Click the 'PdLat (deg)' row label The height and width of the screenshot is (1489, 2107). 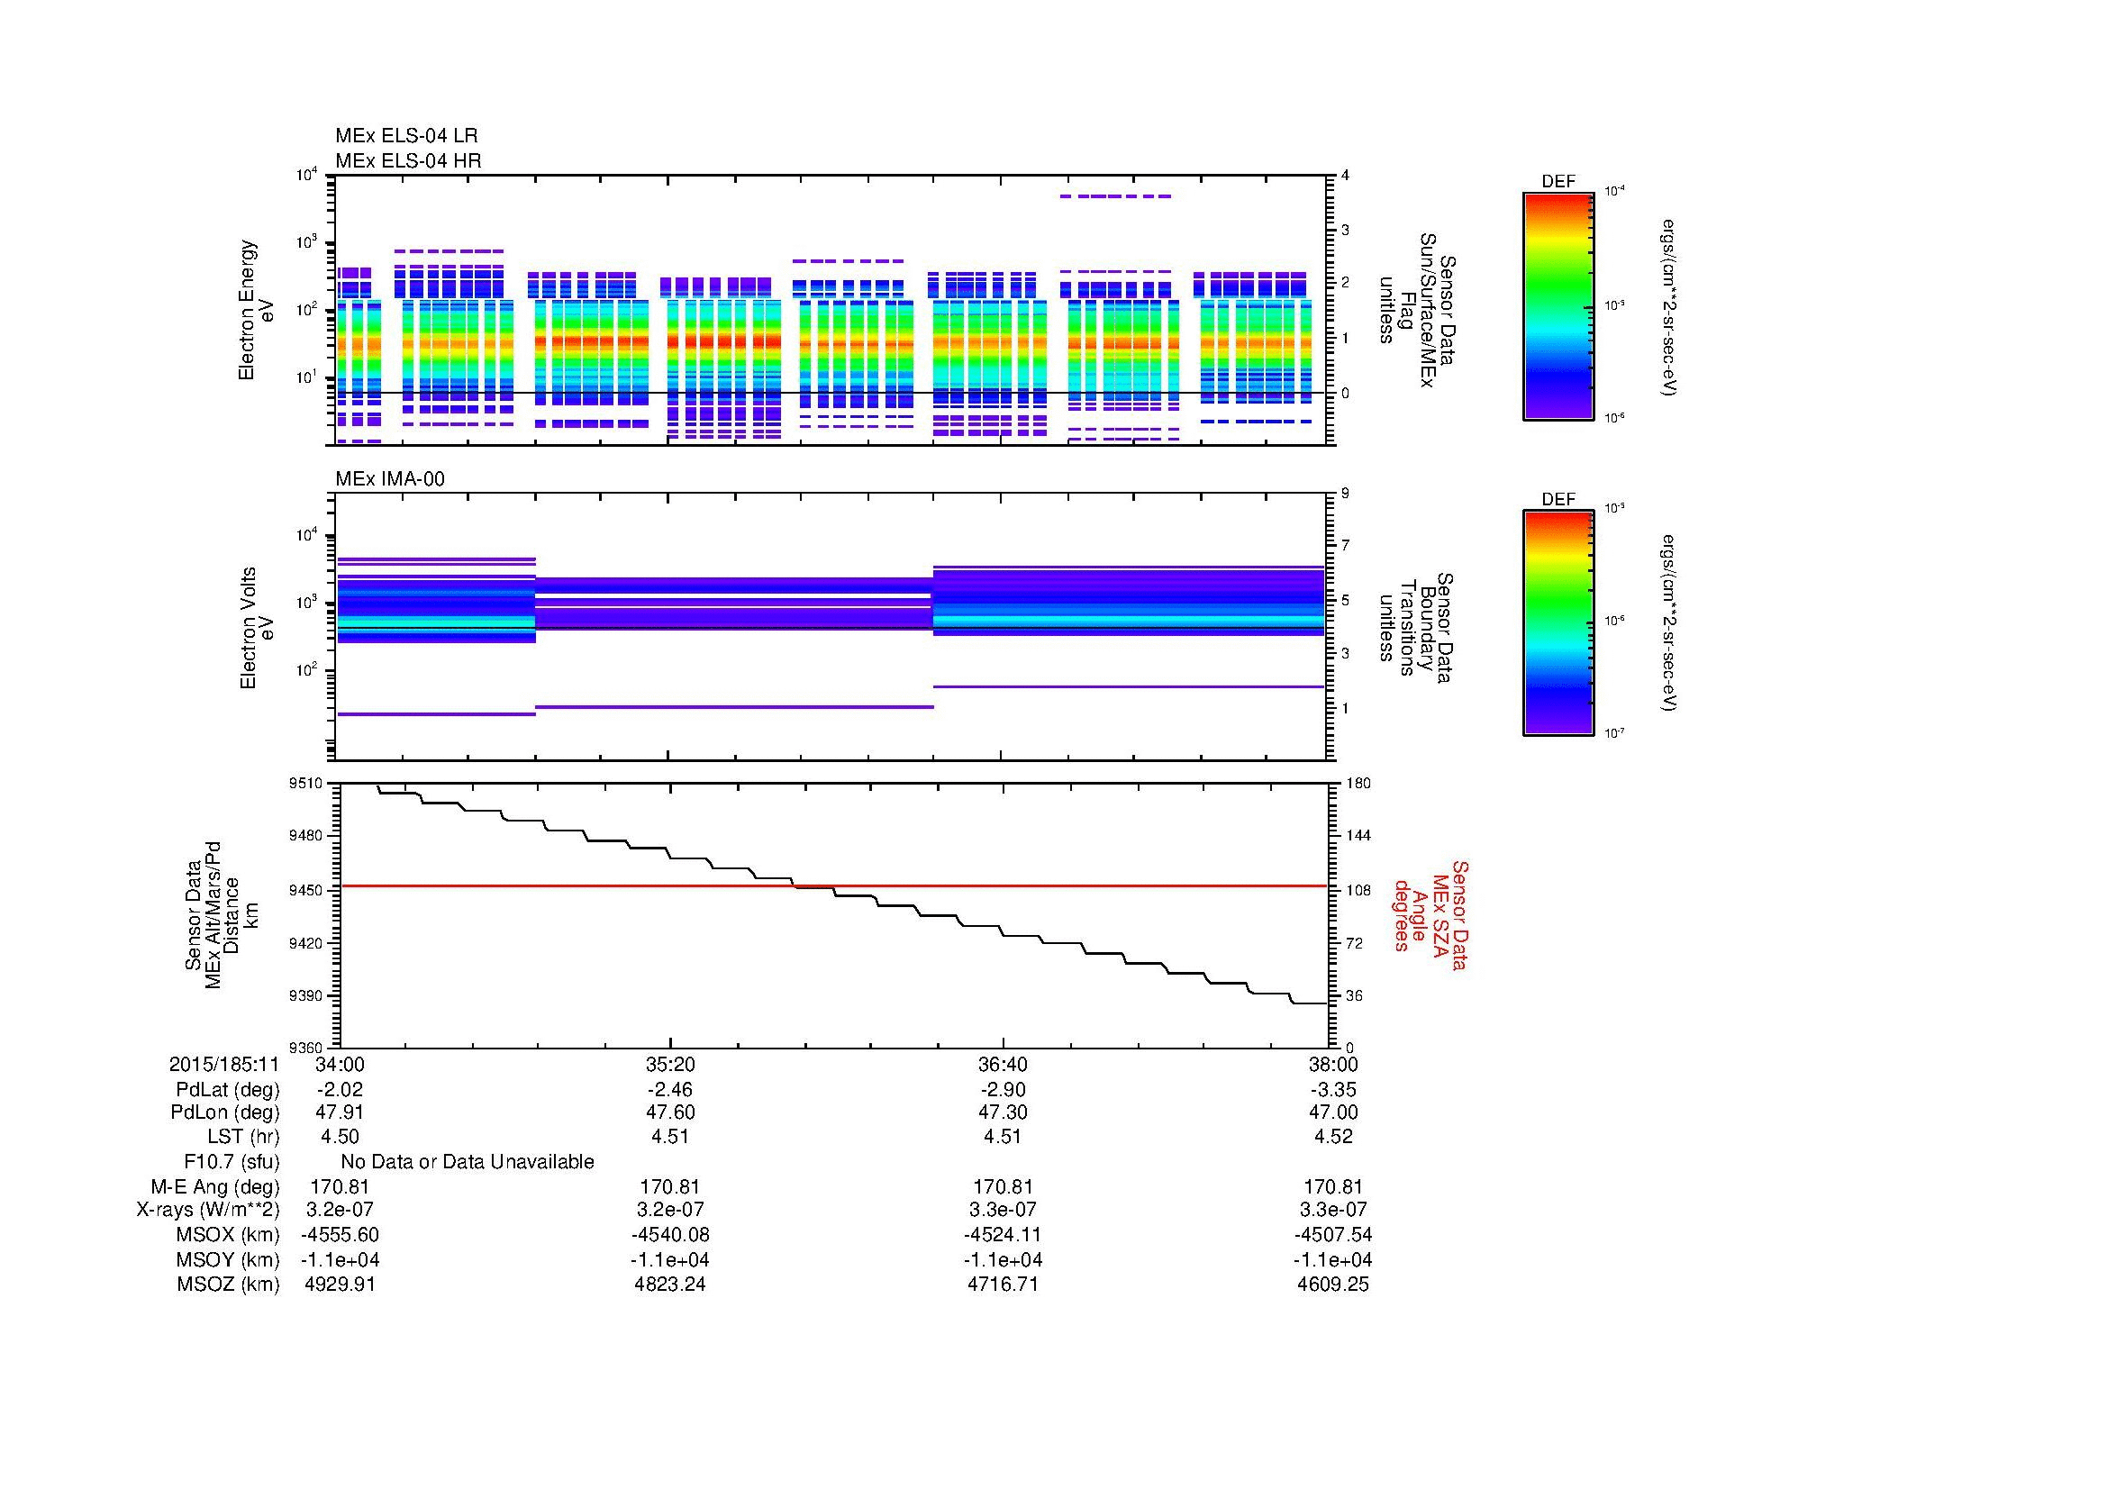click(228, 1090)
